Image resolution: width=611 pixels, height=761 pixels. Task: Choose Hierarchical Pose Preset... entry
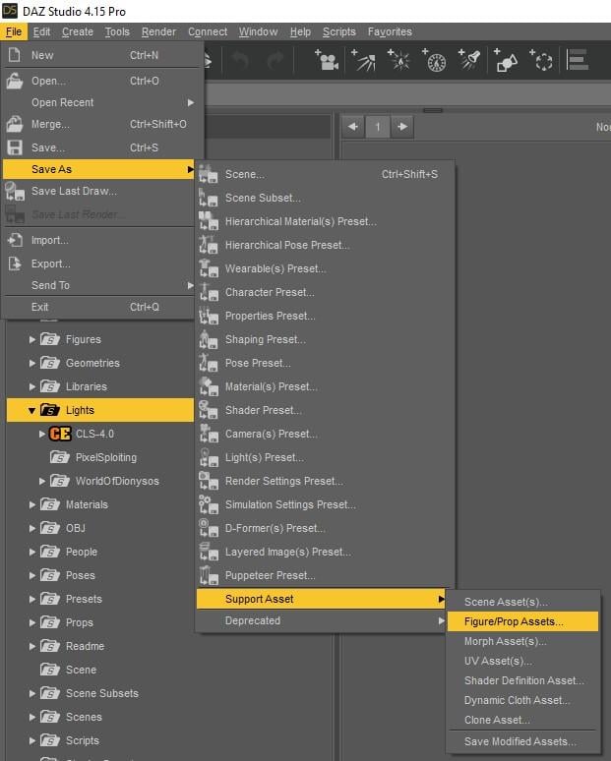coord(325,245)
